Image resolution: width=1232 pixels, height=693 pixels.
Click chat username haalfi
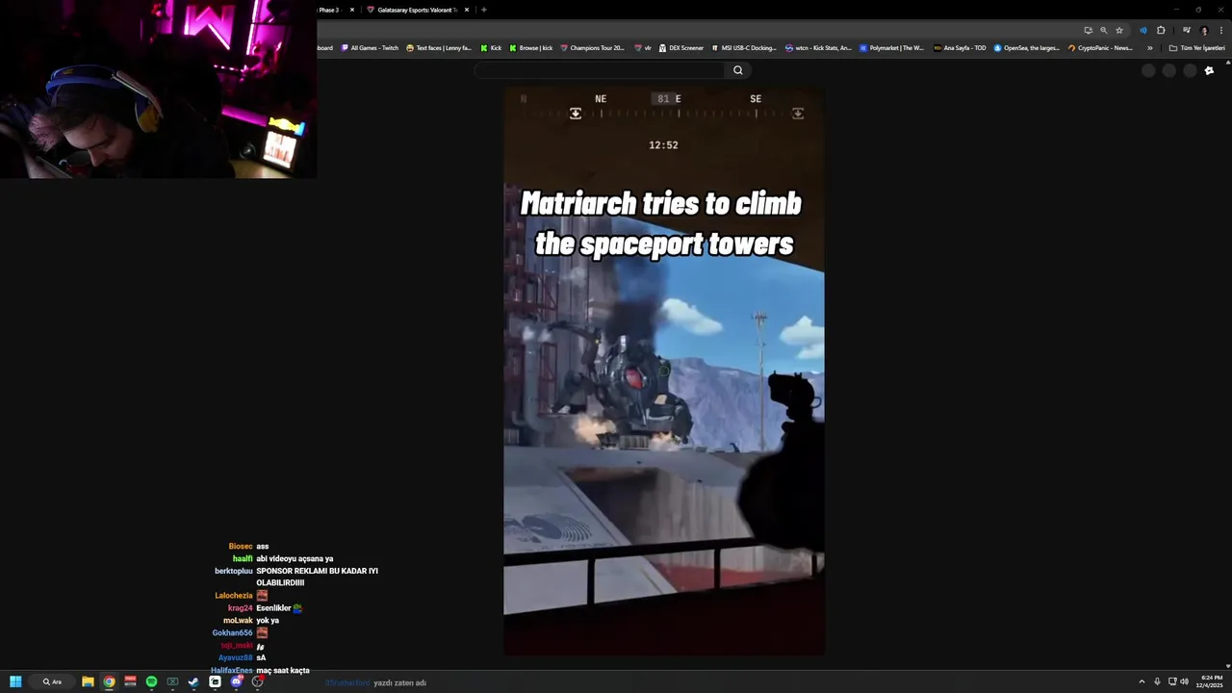243,559
